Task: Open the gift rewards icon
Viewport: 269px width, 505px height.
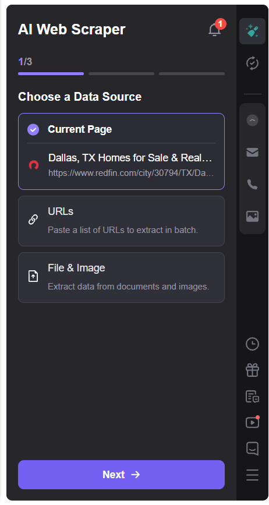Action: [x=252, y=370]
